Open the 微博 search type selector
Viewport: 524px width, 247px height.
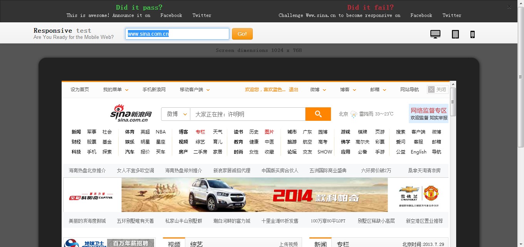click(x=176, y=114)
